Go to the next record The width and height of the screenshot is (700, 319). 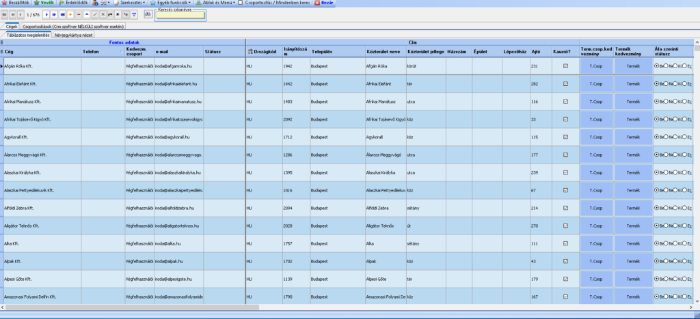click(x=47, y=15)
